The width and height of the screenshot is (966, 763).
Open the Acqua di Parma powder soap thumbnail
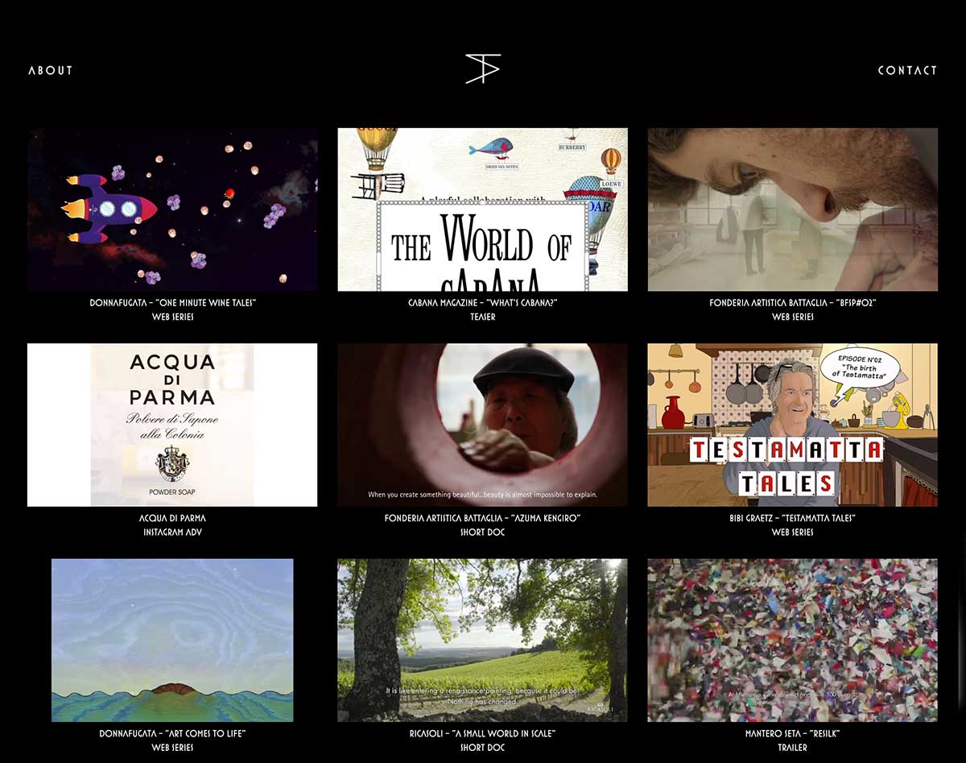point(172,425)
